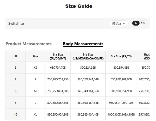Click the Bra Size (FR/ES) header
156x121 pixels.
pos(121,56)
